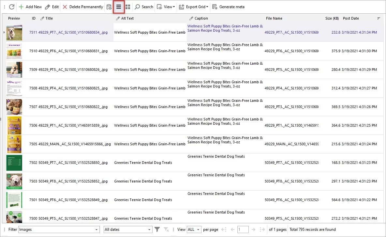
Task: Apply filters using the funnel icon
Action: tap(157, 229)
